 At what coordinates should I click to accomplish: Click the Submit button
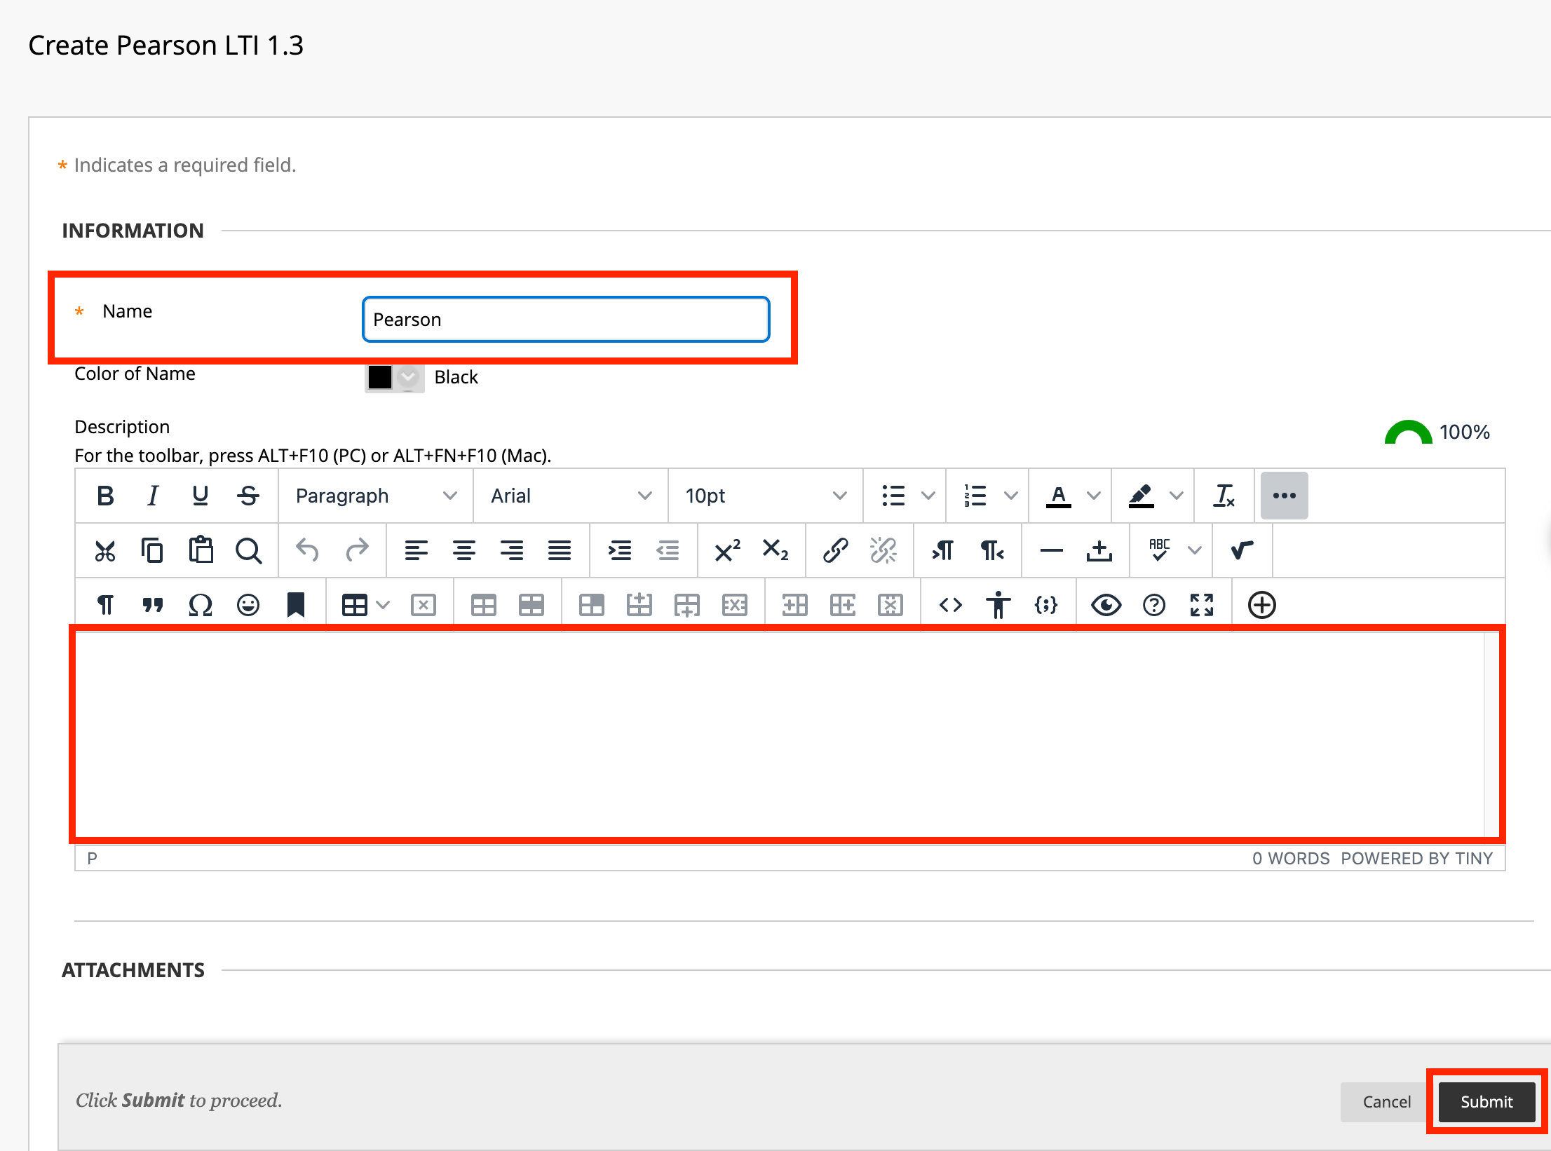tap(1486, 1102)
